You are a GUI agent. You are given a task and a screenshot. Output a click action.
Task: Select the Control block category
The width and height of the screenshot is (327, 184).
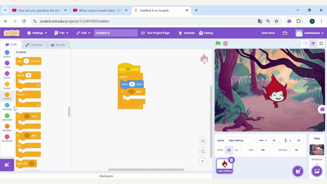tap(7, 96)
